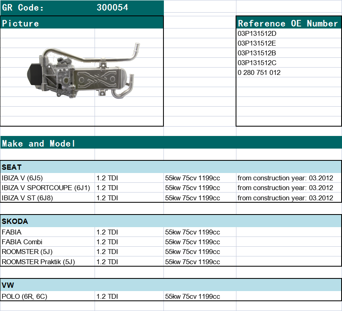Select 1.2 TDI in ROOMSTER Praktik row
Screen dimensions: 342x311
coord(129,261)
